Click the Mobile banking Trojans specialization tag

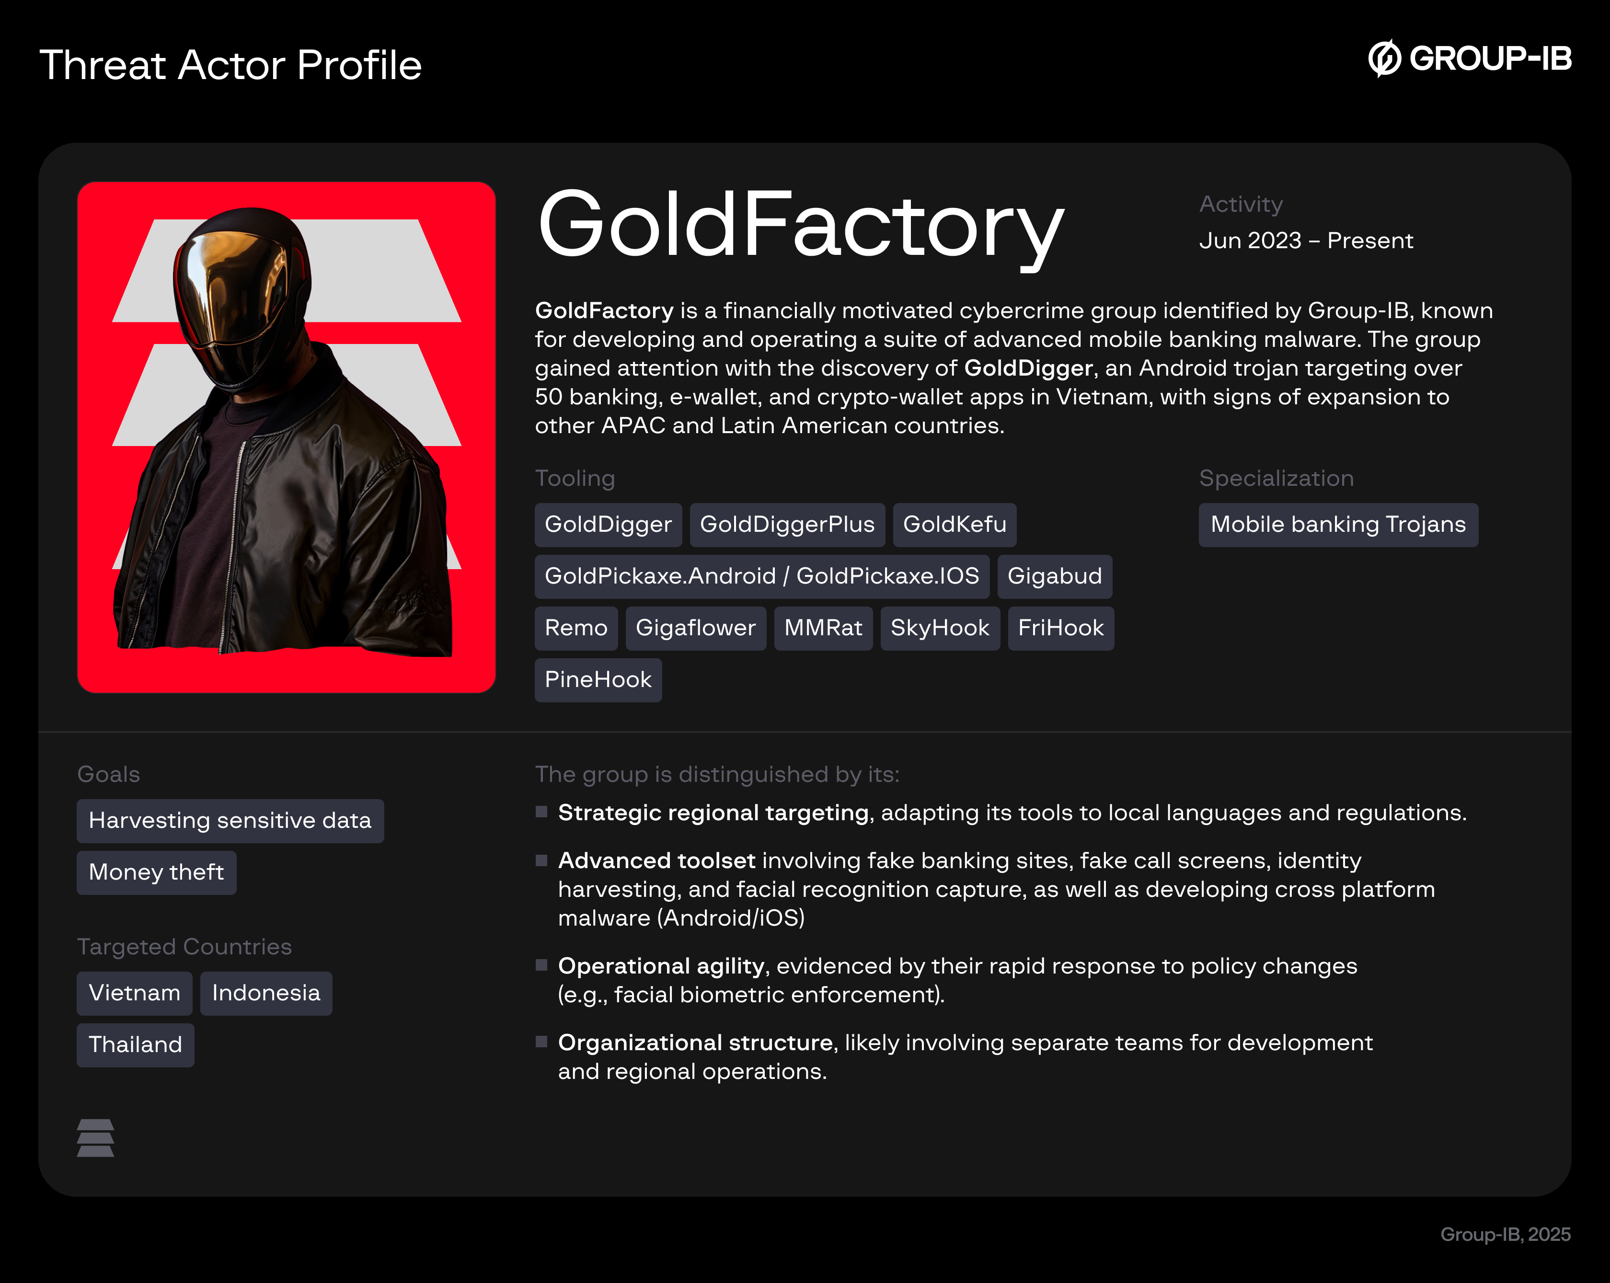[x=1338, y=525]
